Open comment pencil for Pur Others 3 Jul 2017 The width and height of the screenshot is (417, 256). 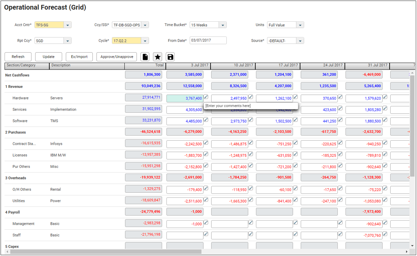click(x=206, y=166)
